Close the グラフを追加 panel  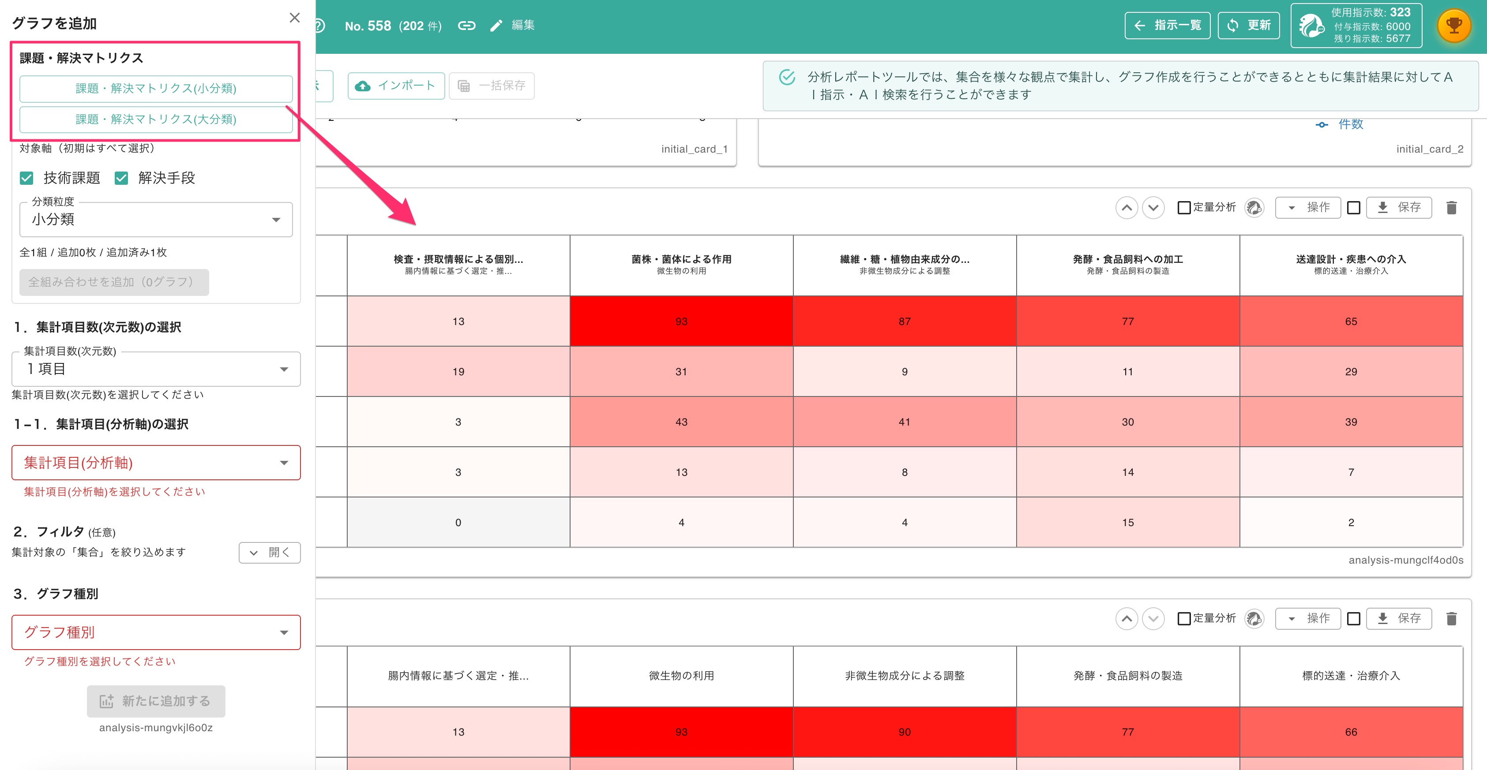point(294,18)
